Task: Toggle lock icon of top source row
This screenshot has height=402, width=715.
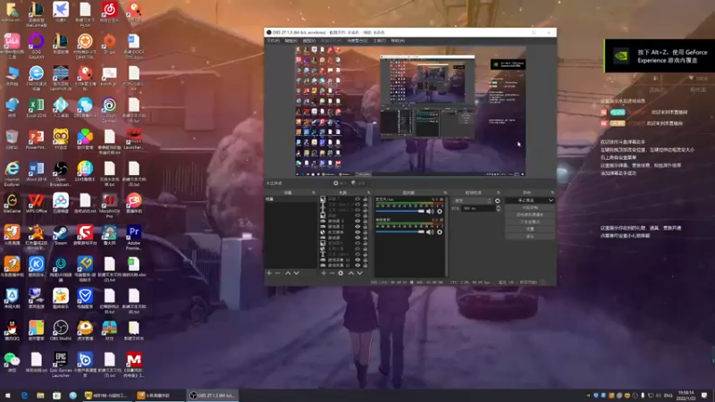Action: pyautogui.click(x=365, y=199)
